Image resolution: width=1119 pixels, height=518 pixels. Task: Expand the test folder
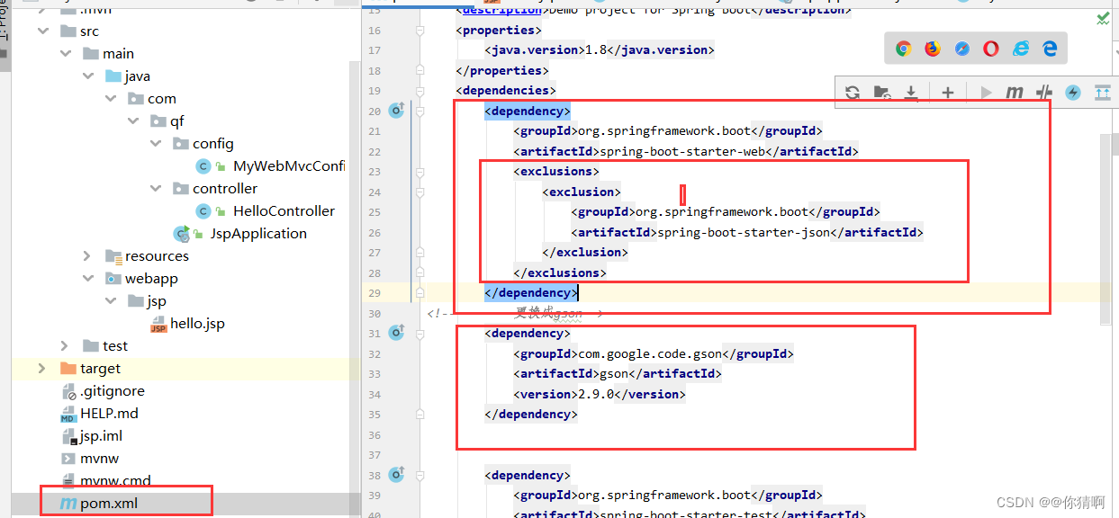pyautogui.click(x=63, y=344)
